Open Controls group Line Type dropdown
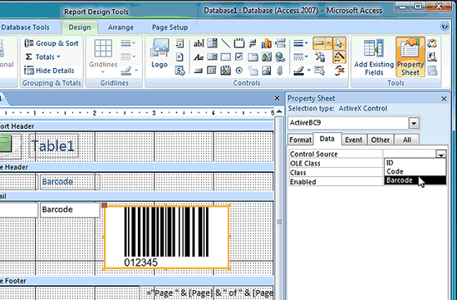457x300 pixels. pyautogui.click(x=301, y=57)
